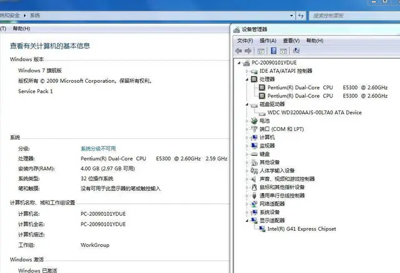The height and width of the screenshot is (273, 400).
Task: Click the computer name PC-20090101YDUE next to 计算机名
Action: point(103,214)
